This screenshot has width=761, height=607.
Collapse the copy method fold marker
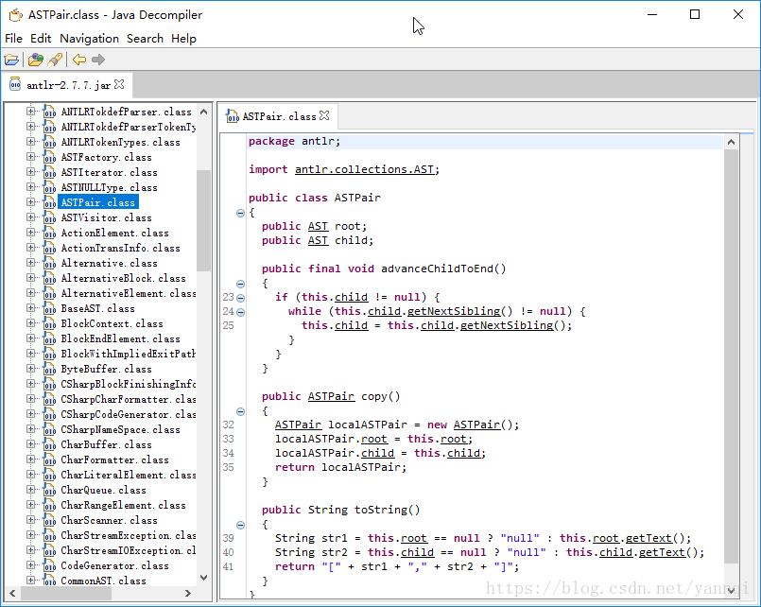240,411
